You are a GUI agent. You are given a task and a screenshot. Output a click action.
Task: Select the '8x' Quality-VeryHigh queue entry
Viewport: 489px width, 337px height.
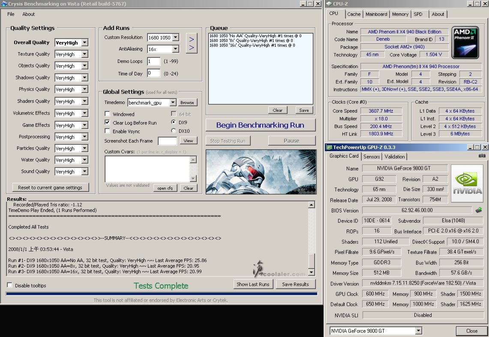(251, 41)
